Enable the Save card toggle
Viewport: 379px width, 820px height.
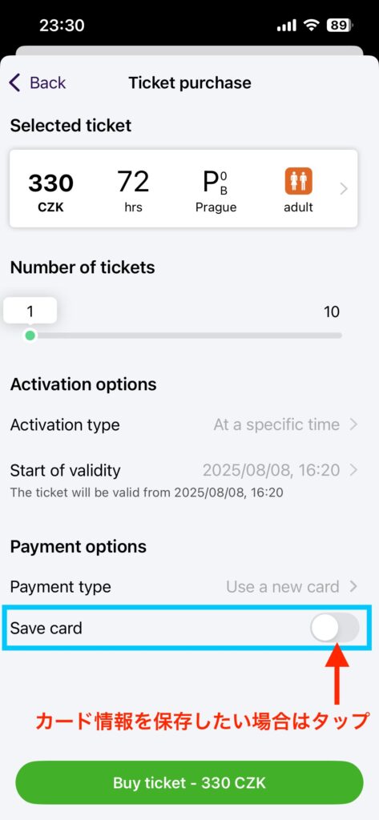click(x=334, y=628)
